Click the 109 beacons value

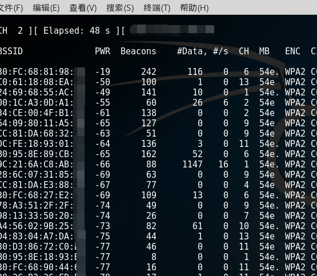point(149,195)
